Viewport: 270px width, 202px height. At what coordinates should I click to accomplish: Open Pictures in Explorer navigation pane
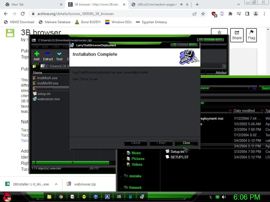coord(135,159)
